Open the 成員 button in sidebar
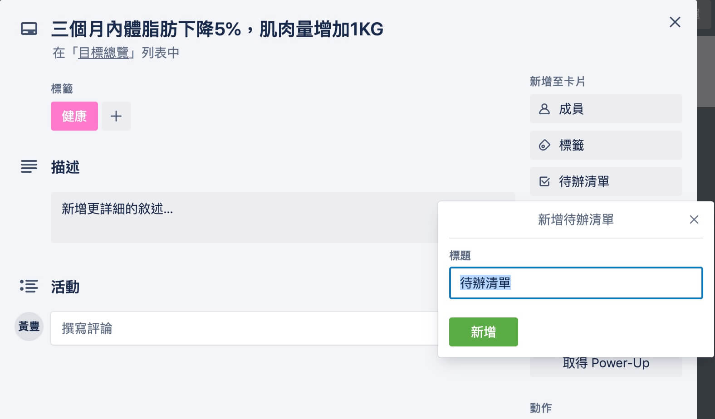 (606, 109)
